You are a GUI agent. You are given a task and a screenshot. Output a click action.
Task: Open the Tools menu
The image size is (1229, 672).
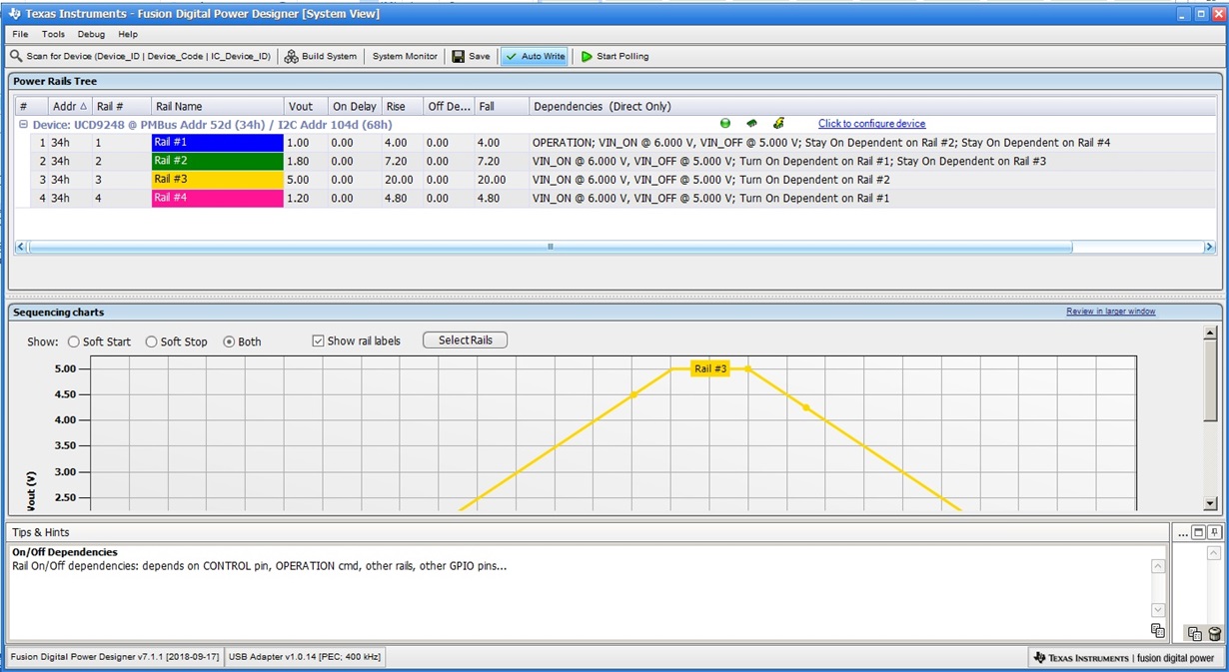pyautogui.click(x=53, y=34)
